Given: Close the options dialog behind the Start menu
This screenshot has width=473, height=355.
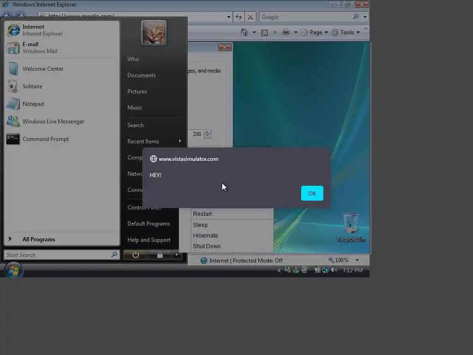Looking at the screenshot, I should pos(225,48).
